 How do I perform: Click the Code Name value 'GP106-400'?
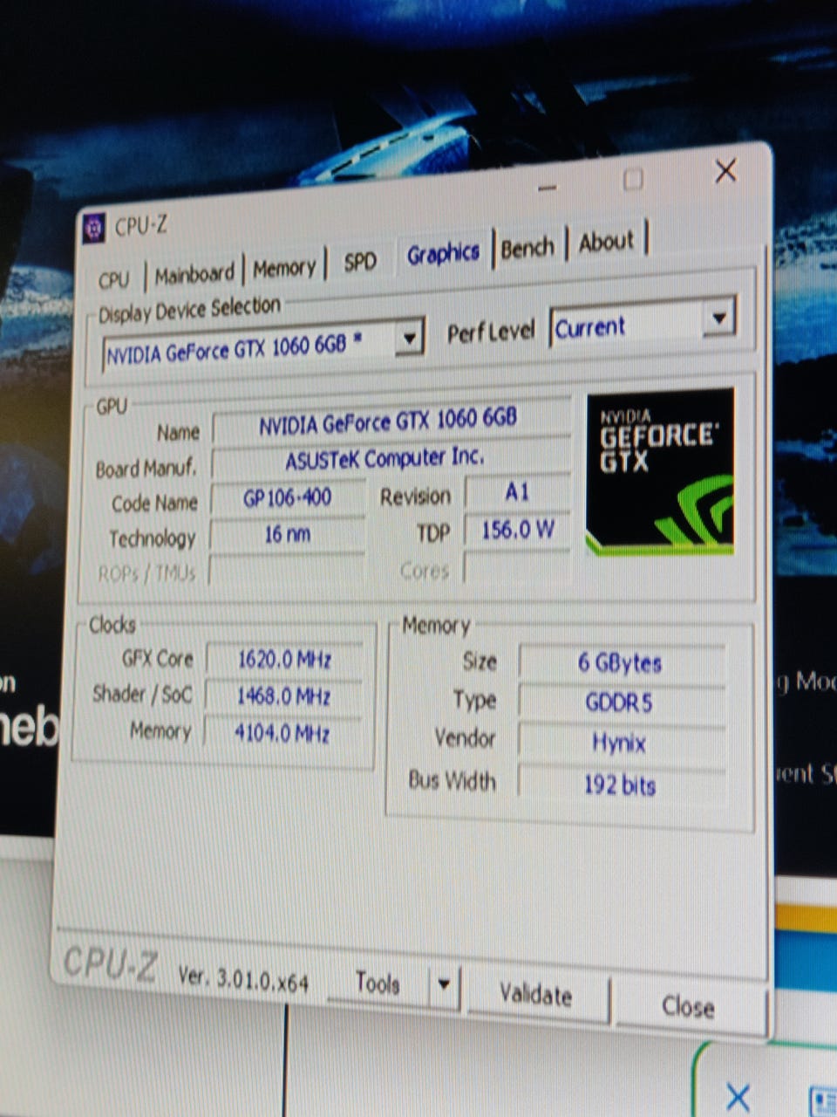(x=287, y=498)
